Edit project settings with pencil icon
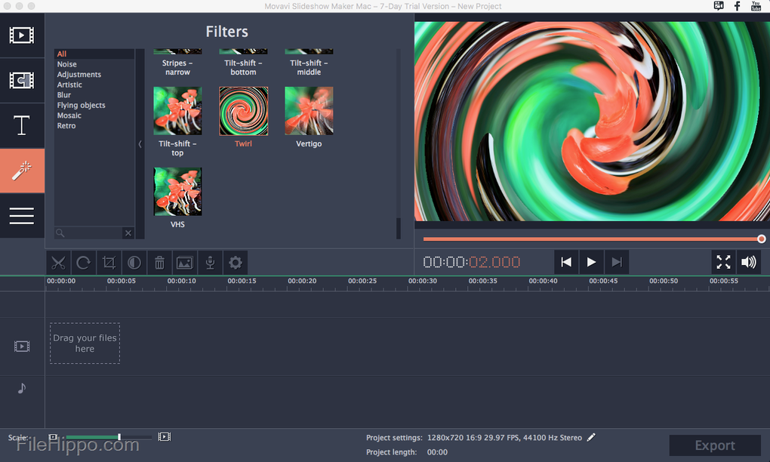 [591, 437]
